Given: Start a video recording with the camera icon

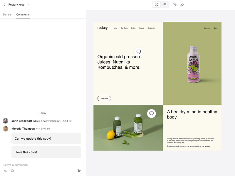Looking at the screenshot, I should coord(174,5).
